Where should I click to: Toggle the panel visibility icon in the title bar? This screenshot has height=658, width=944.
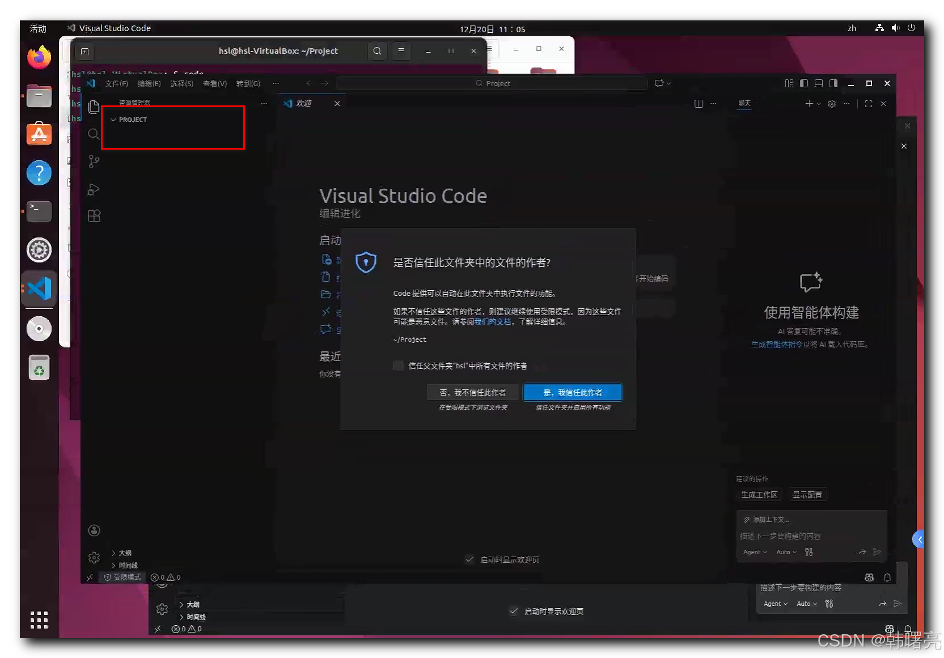click(818, 83)
